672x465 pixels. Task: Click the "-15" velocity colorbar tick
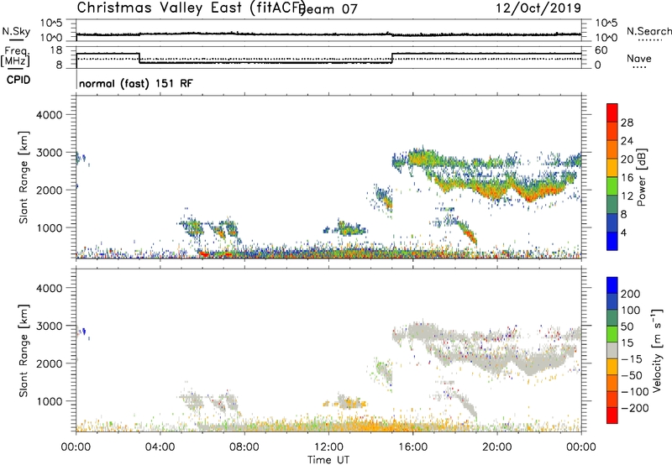[x=631, y=359]
